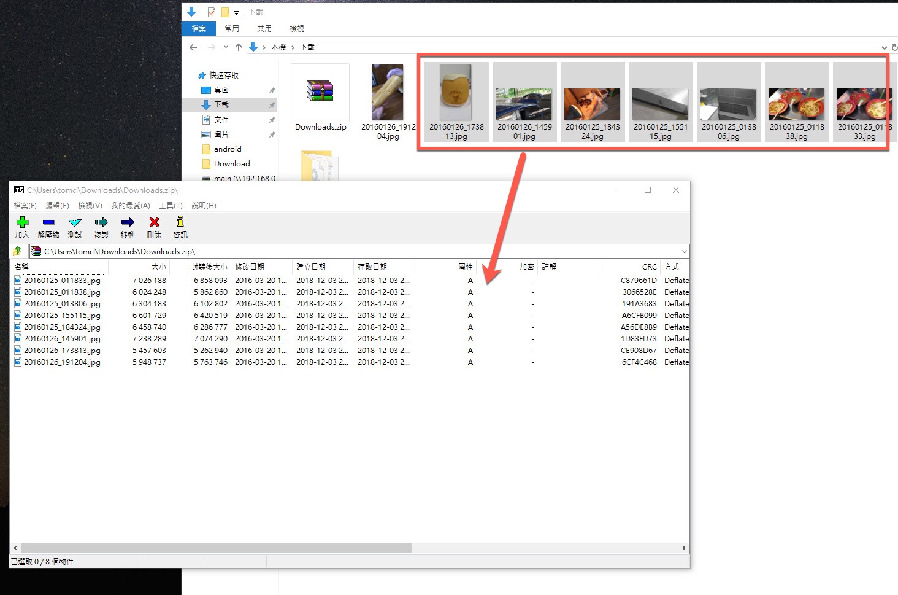Click the 移動 (Move) blue arrow icon
This screenshot has height=595, width=898.
128,222
